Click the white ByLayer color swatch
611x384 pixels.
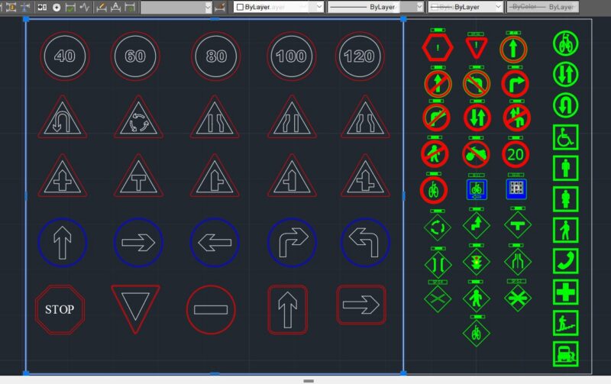(240, 7)
